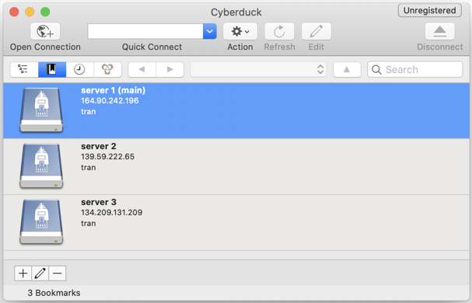Remove bookmark with the minus button
This screenshot has height=303, width=472.
[x=58, y=273]
